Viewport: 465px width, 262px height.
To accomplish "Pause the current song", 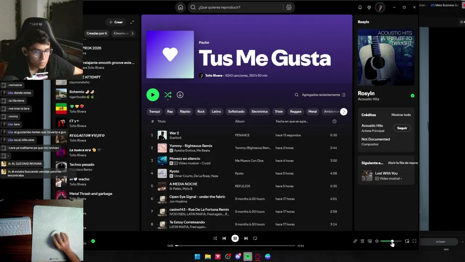I will click(235, 238).
